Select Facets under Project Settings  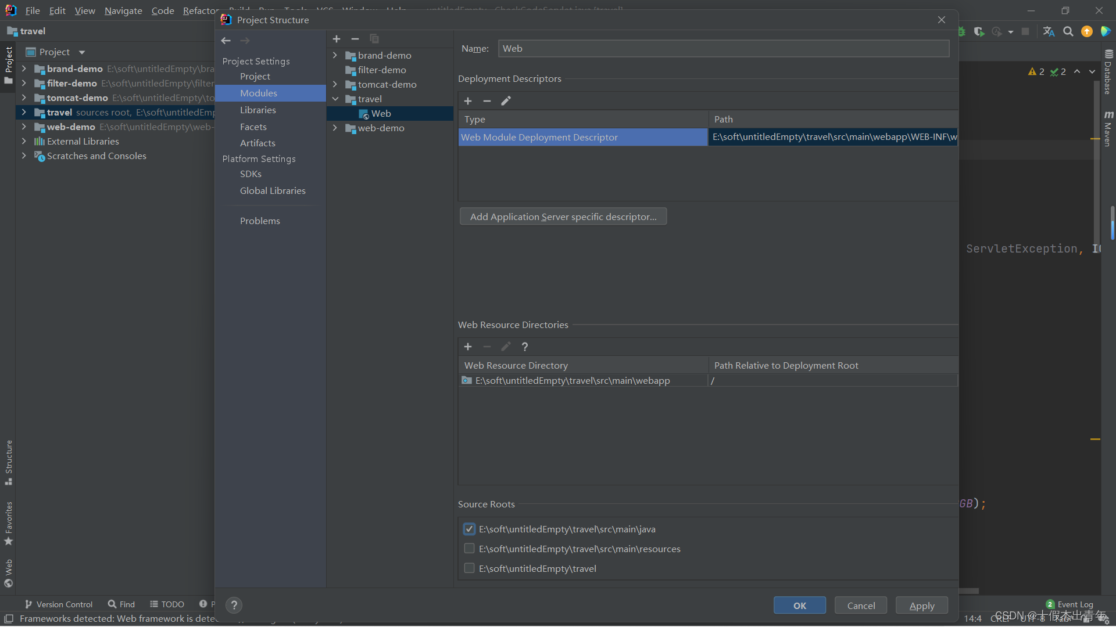coord(253,127)
